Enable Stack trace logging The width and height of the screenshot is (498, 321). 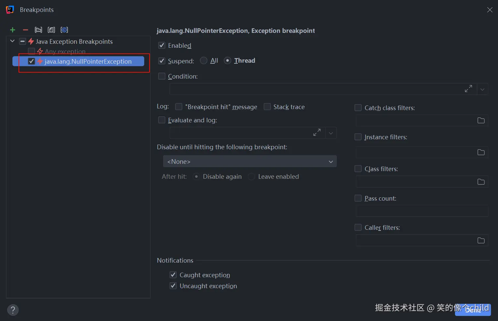click(267, 107)
